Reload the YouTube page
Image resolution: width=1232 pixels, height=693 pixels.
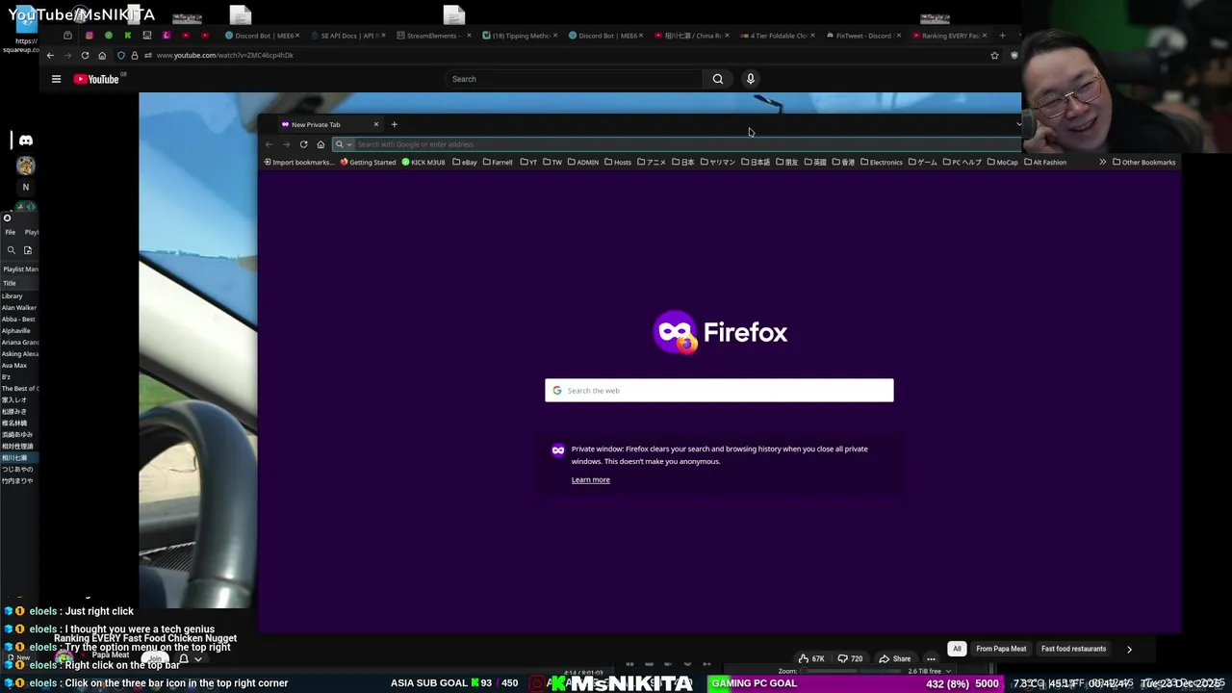(85, 55)
